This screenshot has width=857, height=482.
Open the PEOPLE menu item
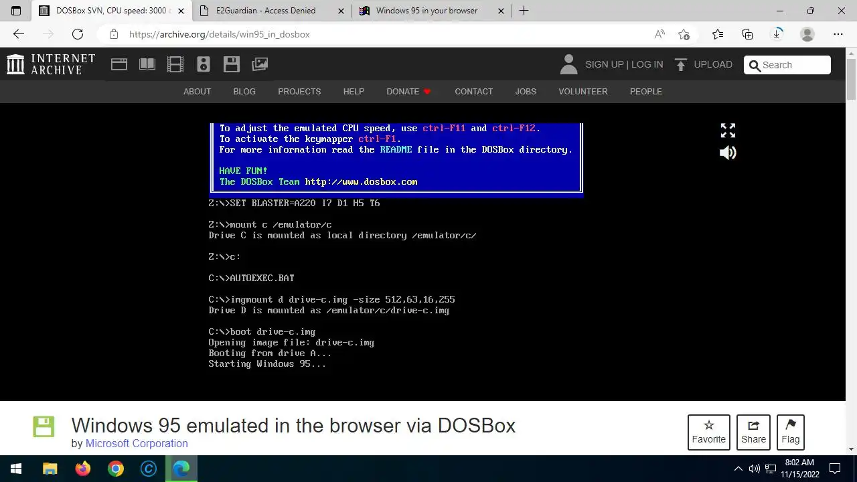(645, 91)
